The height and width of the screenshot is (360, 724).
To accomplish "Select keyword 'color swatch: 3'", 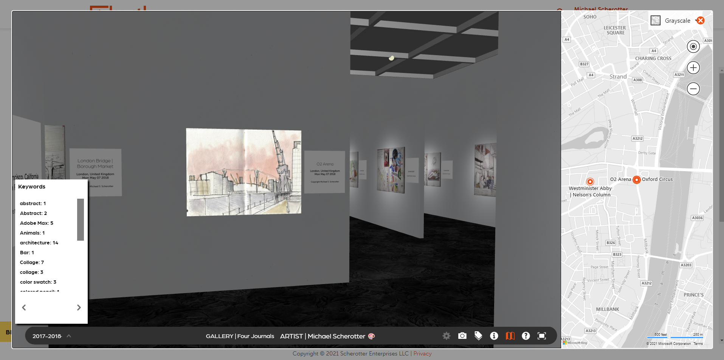I will tap(38, 282).
